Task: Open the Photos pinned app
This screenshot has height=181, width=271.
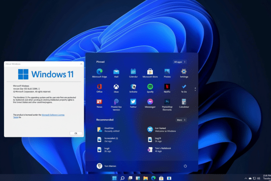Action: click(167, 73)
